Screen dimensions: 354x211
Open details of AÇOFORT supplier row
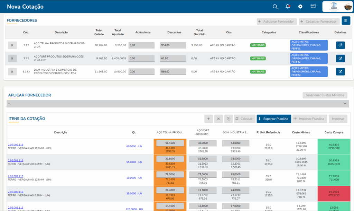(340, 58)
